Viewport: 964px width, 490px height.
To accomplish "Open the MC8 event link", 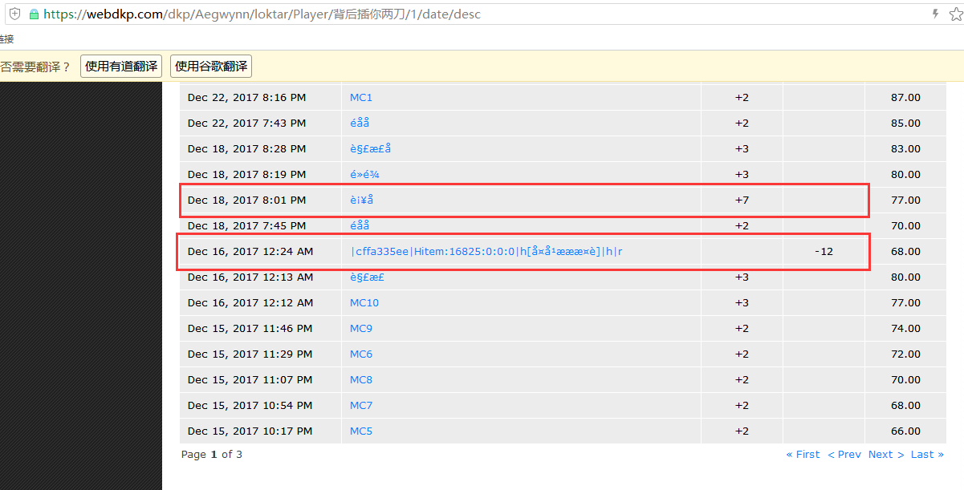I will (x=361, y=380).
